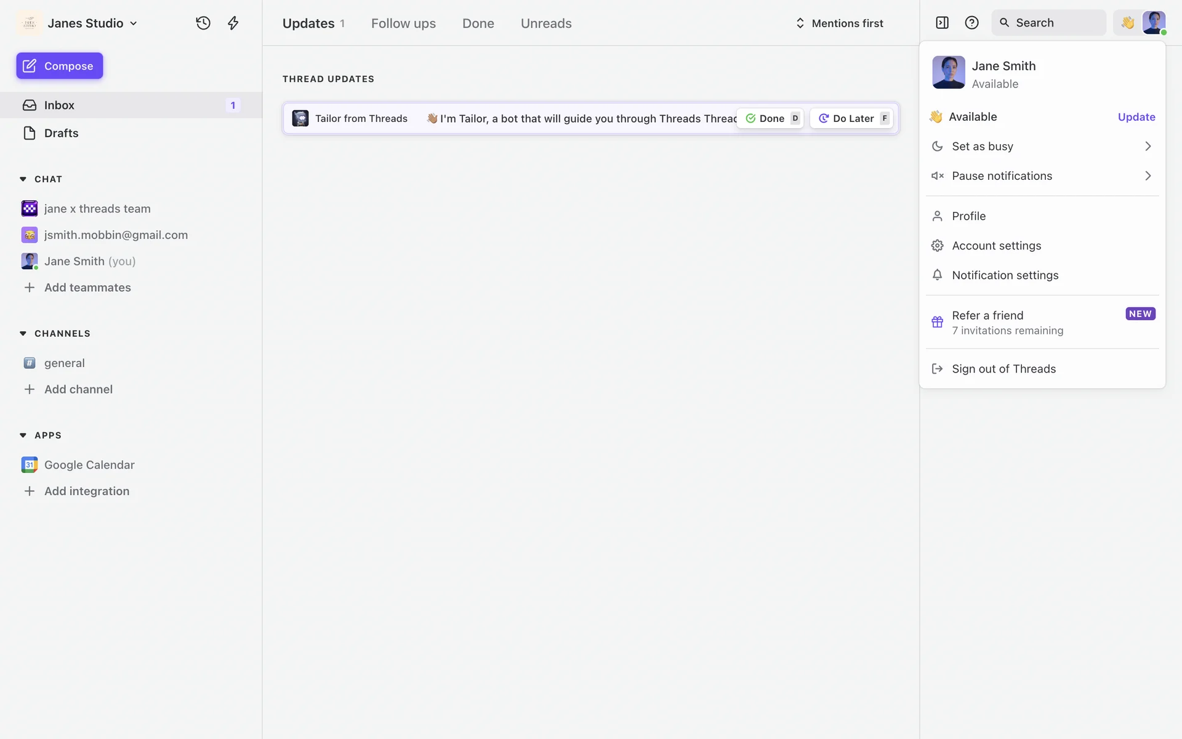Click Update status link
The height and width of the screenshot is (739, 1182).
[x=1136, y=117]
